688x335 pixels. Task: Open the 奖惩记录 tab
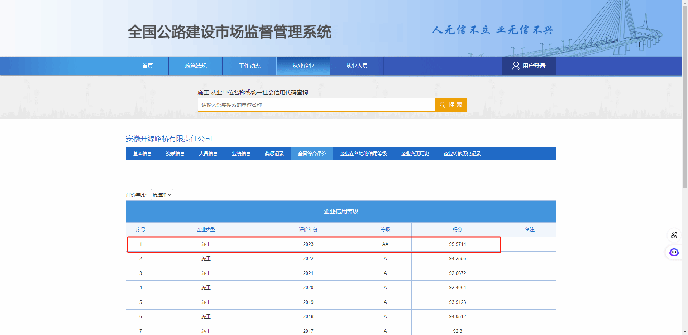(274, 154)
